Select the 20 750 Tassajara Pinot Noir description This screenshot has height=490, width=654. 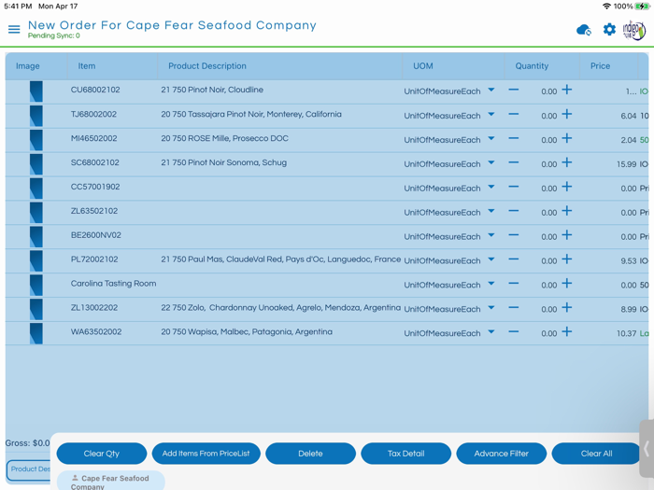pos(251,114)
